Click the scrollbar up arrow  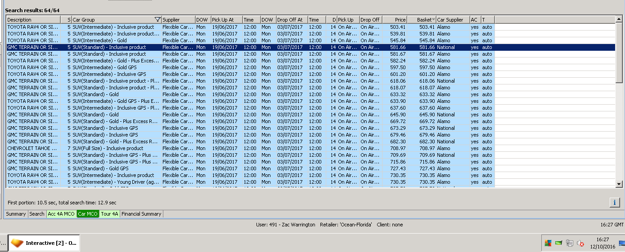point(619,19)
